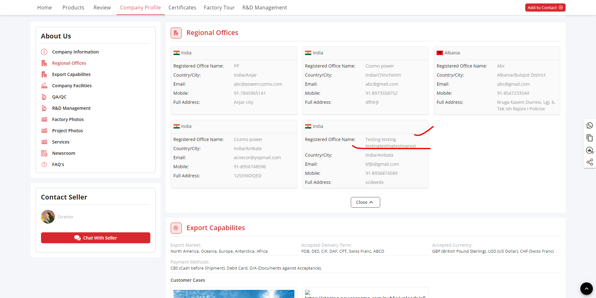
Task: Click the scroll-to-top arrow button
Action: (x=586, y=289)
